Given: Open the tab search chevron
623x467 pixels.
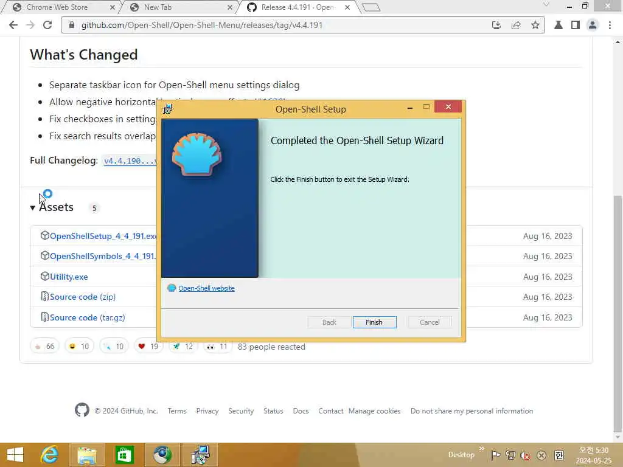Looking at the screenshot, I should [x=546, y=5].
